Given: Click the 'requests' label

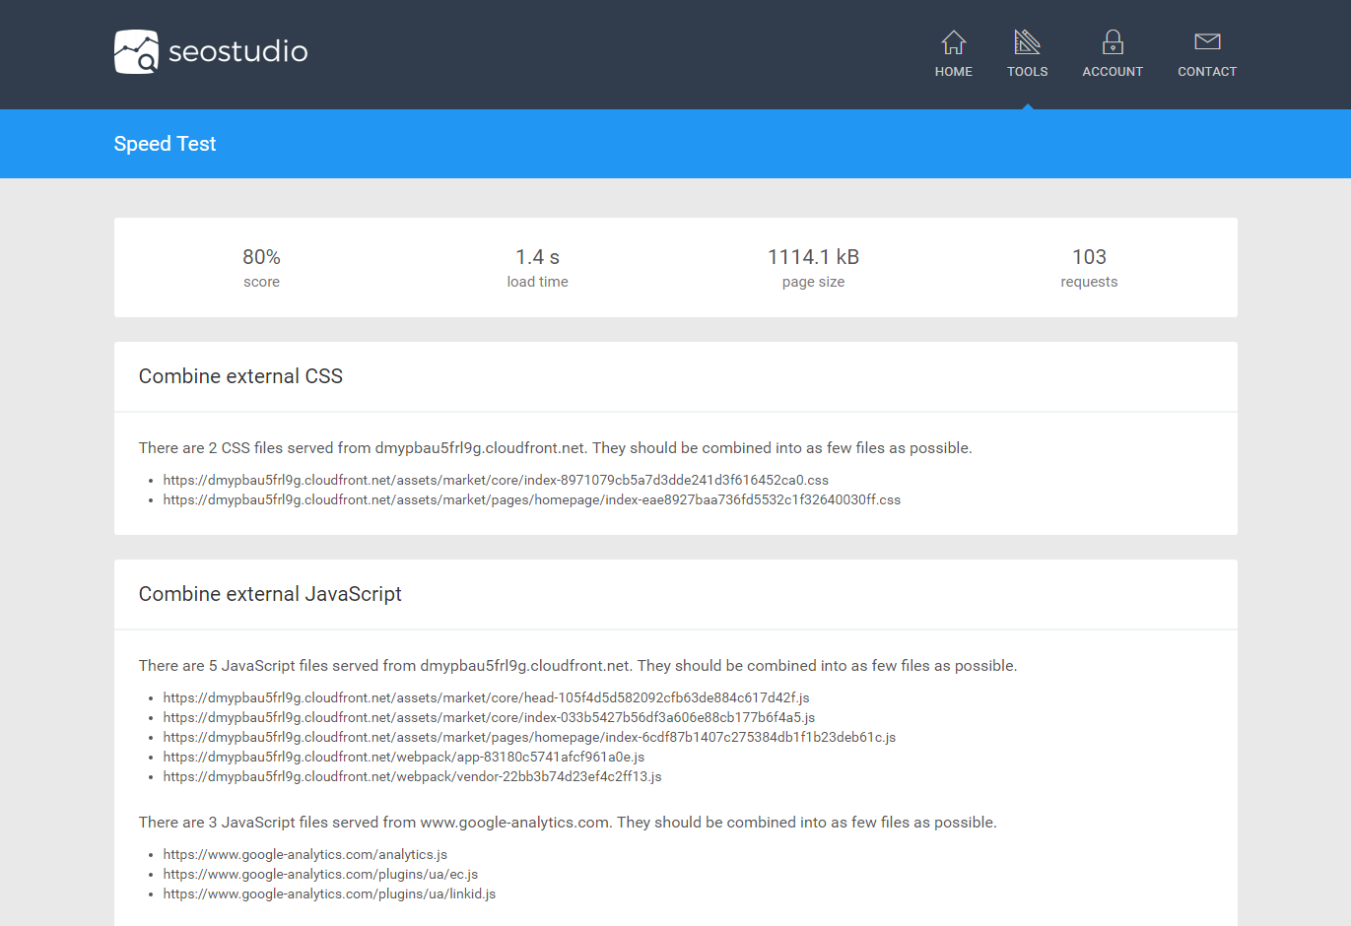Looking at the screenshot, I should [x=1089, y=282].
